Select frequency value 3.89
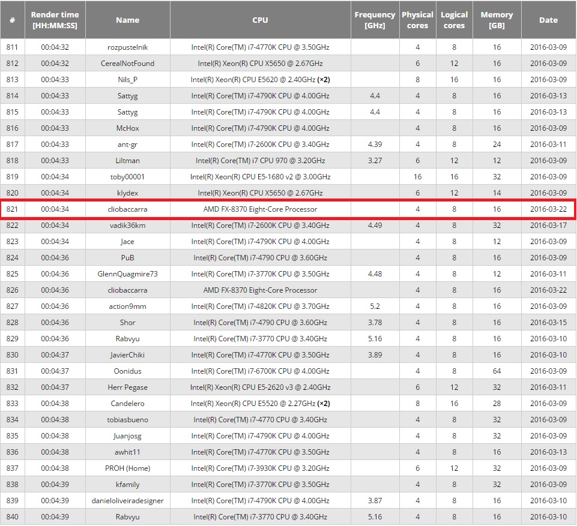The height and width of the screenshot is (526, 577). (x=375, y=354)
